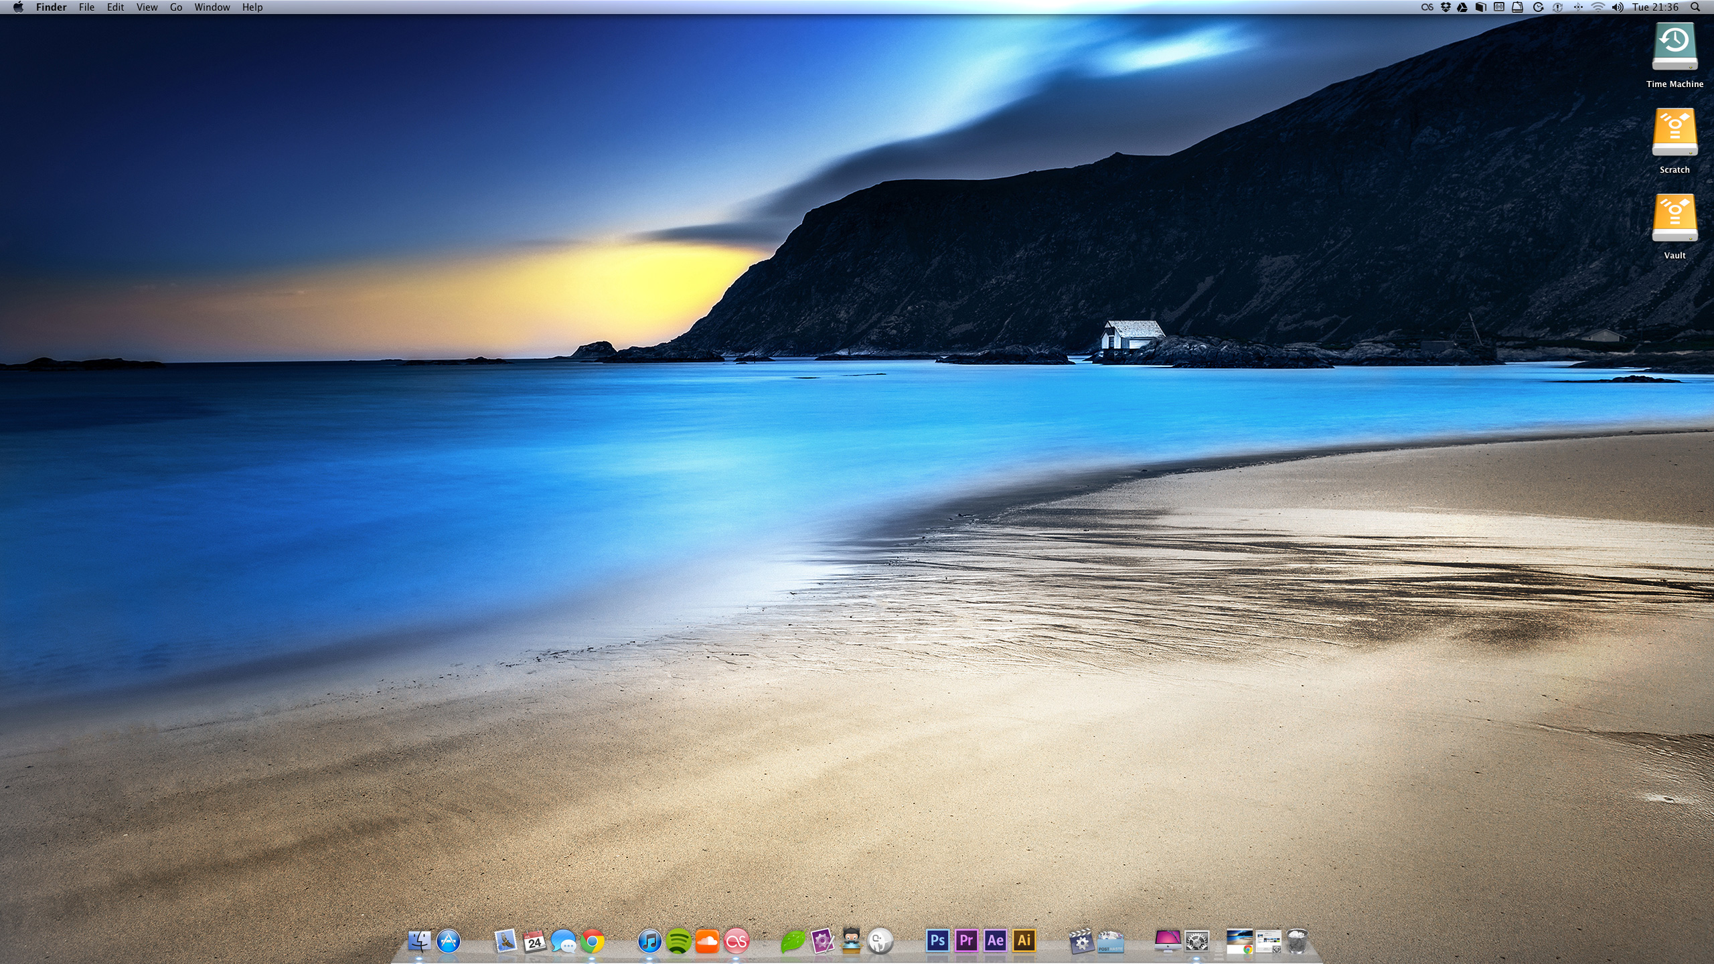Open Google Chrome from the dock
The height and width of the screenshot is (964, 1714).
(x=592, y=942)
